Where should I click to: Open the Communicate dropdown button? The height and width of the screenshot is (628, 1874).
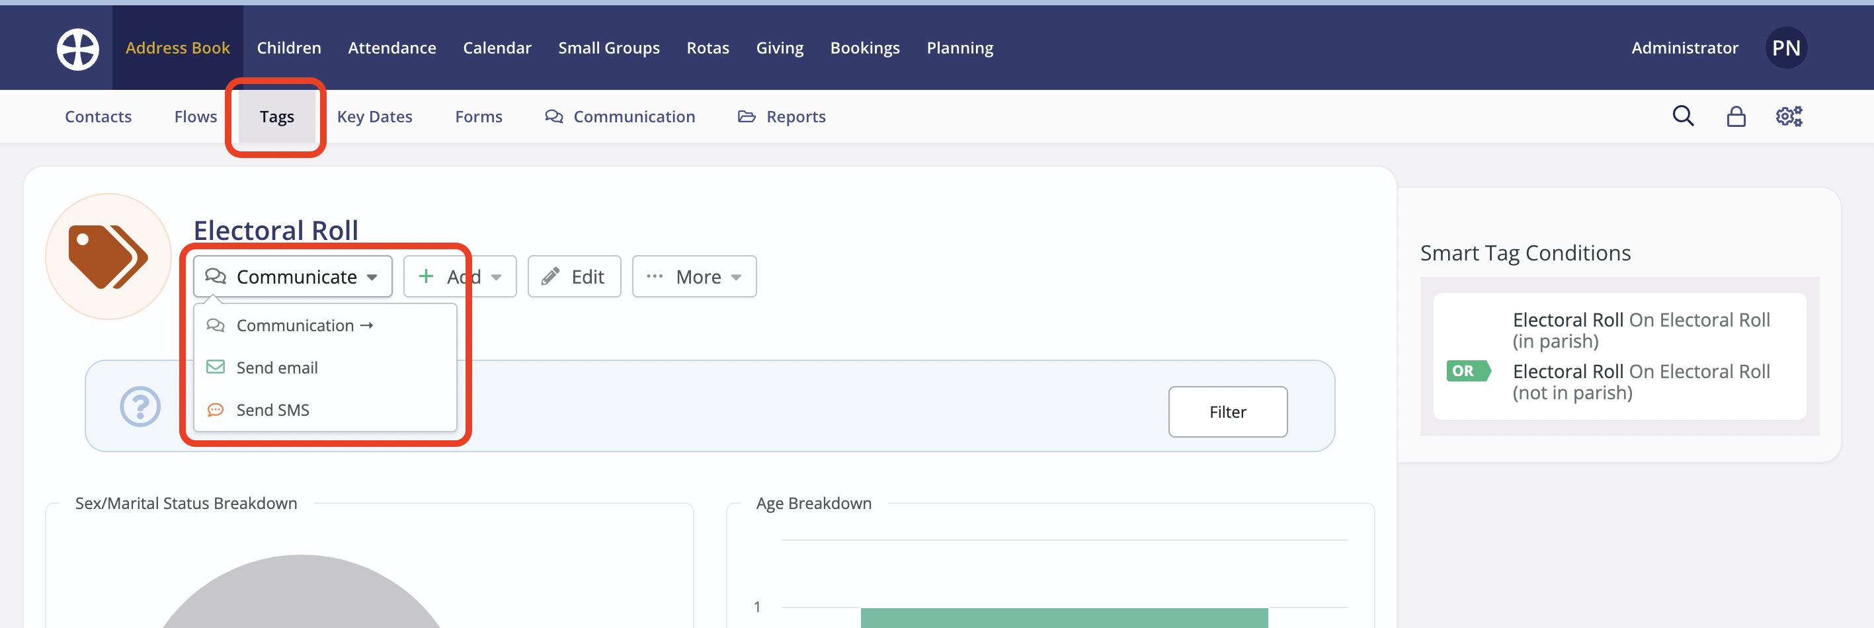coord(292,277)
